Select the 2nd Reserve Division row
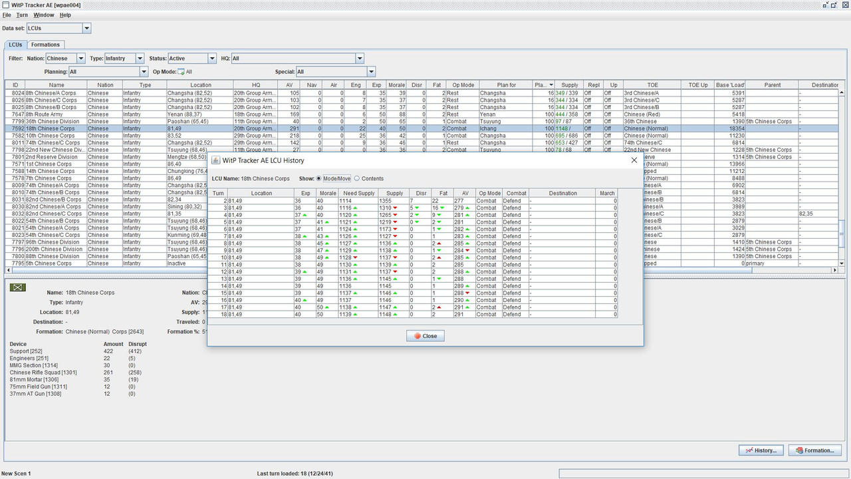 (x=106, y=157)
